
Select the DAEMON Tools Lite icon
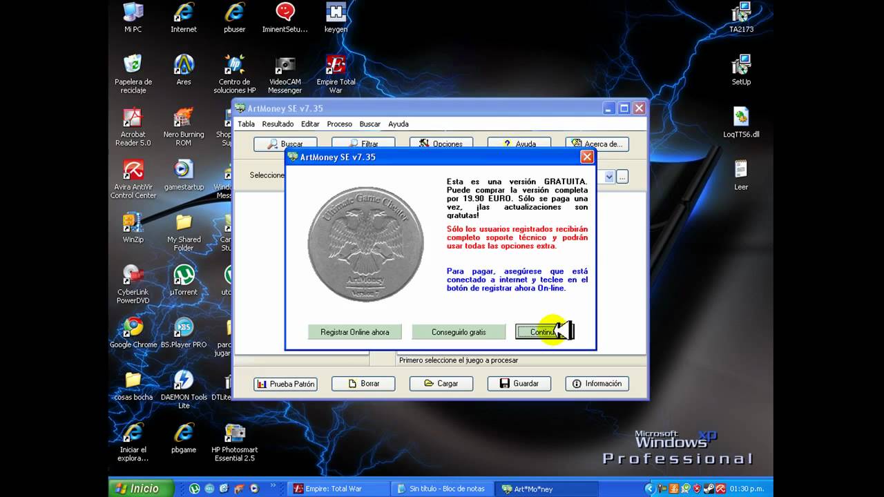tap(184, 389)
